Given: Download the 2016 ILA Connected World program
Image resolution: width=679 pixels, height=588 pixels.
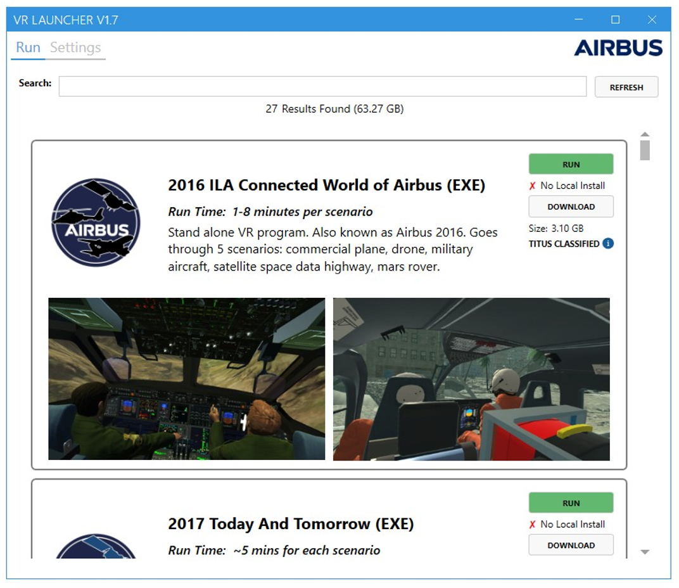Looking at the screenshot, I should [x=571, y=206].
